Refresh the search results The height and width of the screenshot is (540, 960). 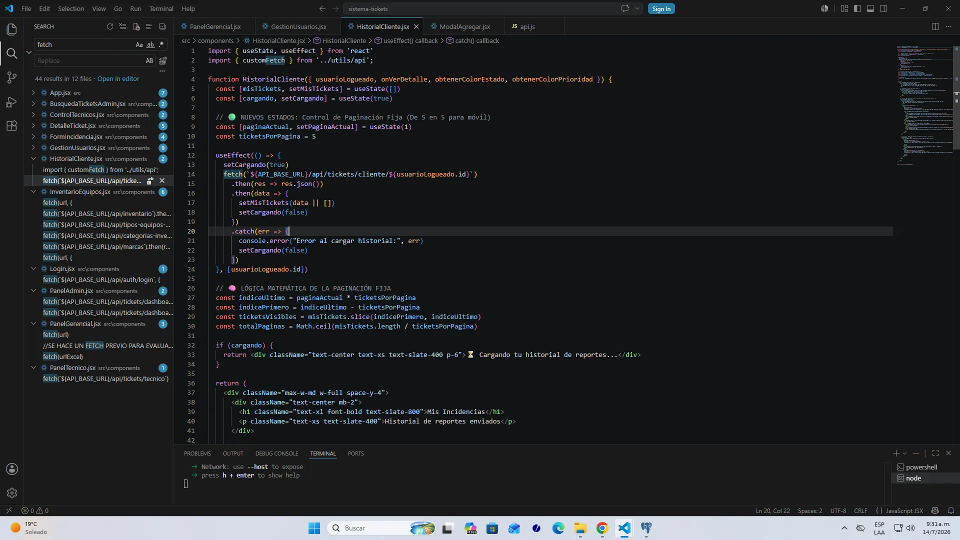click(110, 26)
